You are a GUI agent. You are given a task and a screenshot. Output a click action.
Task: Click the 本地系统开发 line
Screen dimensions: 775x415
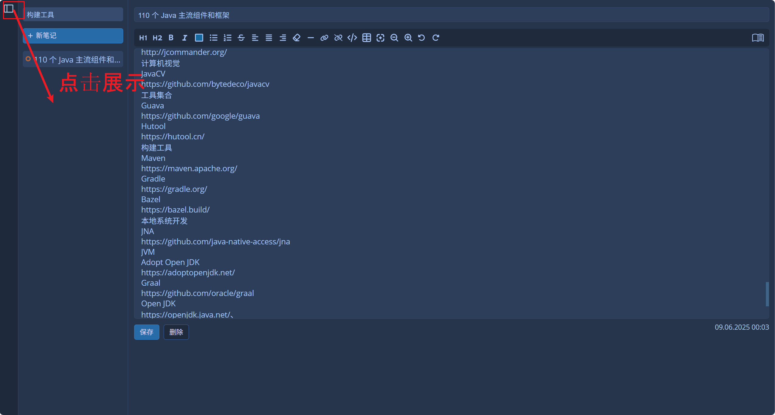(164, 221)
